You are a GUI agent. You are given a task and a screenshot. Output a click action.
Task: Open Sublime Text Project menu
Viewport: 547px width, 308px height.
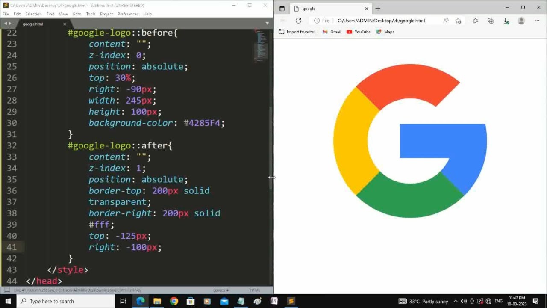(106, 14)
